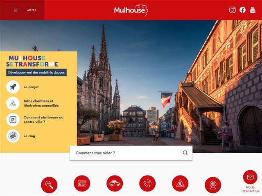Open the YouTube icon

[253, 10]
